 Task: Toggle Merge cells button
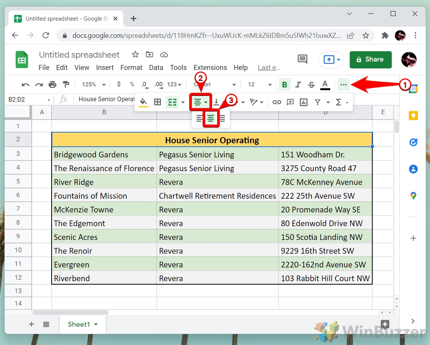pyautogui.click(x=172, y=102)
